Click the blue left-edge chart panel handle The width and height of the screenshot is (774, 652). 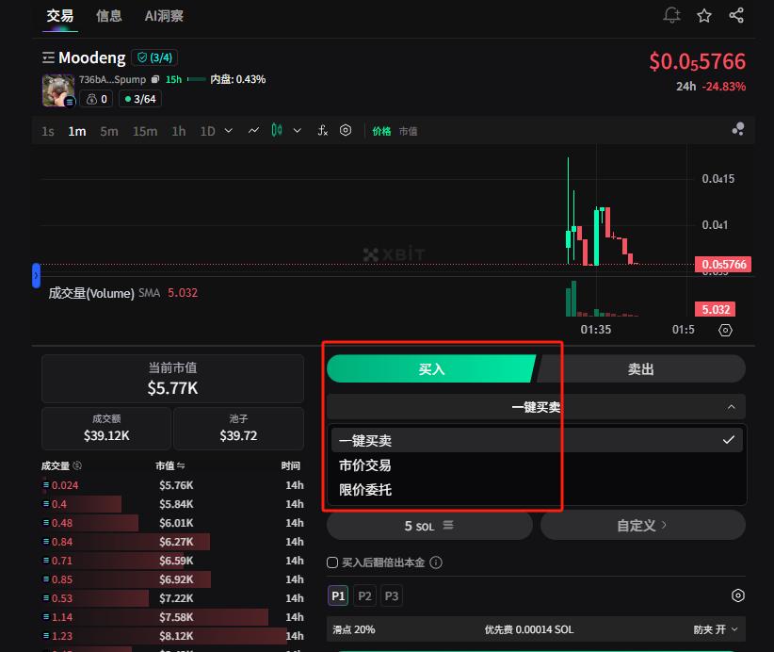(36, 275)
